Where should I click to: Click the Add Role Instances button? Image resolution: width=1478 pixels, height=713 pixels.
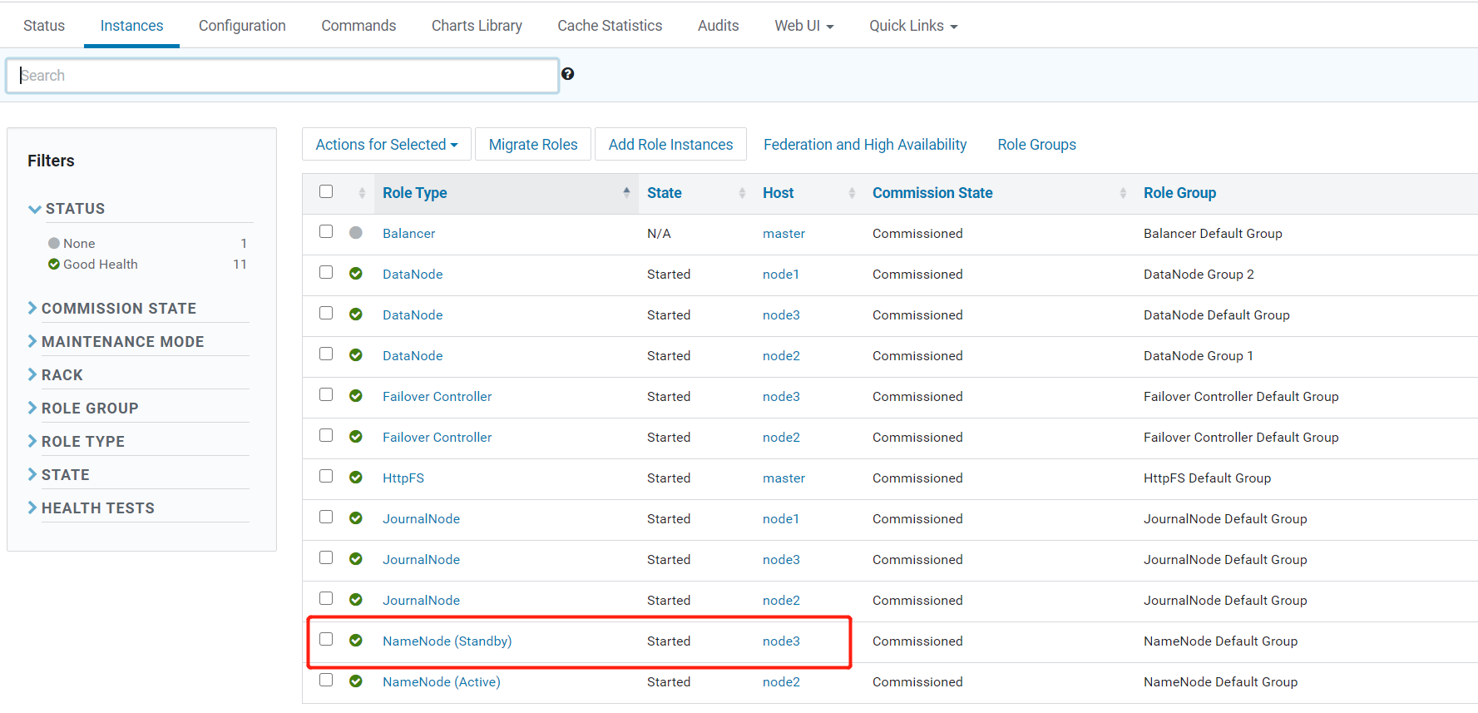(670, 144)
